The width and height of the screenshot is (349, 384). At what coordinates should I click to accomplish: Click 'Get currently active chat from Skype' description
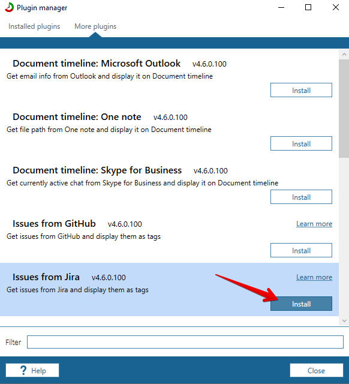[143, 183]
